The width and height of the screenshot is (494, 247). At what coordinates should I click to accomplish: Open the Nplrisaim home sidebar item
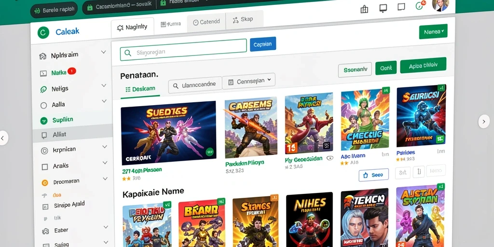click(64, 55)
